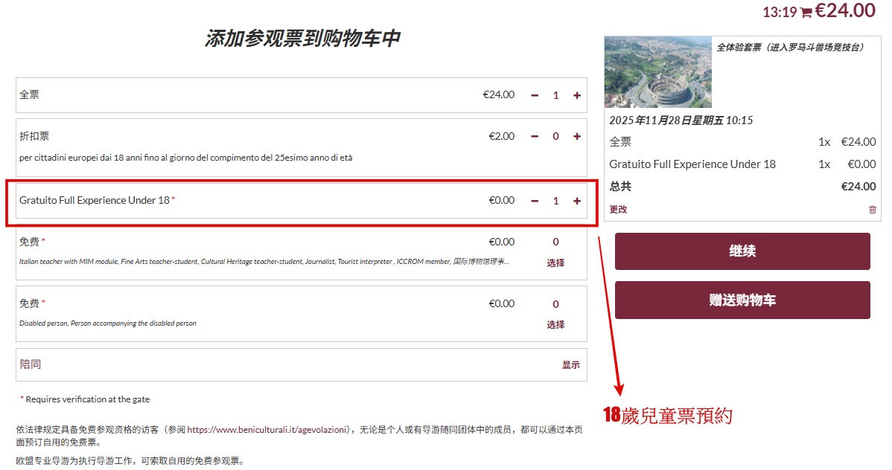Open 选择 for Italian teacher free ticket
This screenshot has height=470, width=892.
555,263
